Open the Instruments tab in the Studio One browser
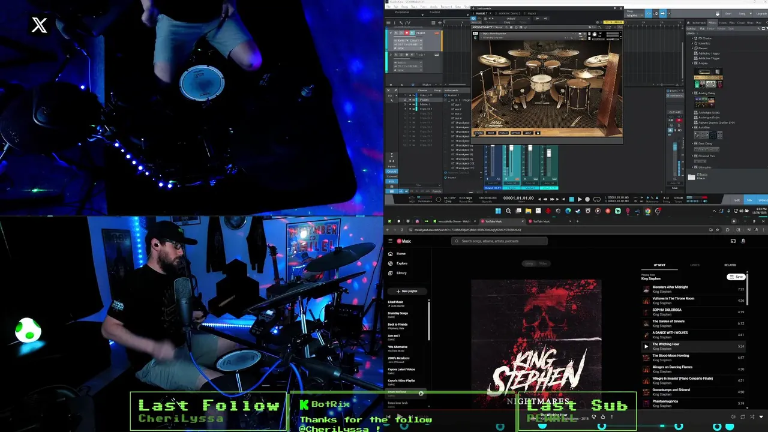The width and height of the screenshot is (768, 432). [x=699, y=23]
